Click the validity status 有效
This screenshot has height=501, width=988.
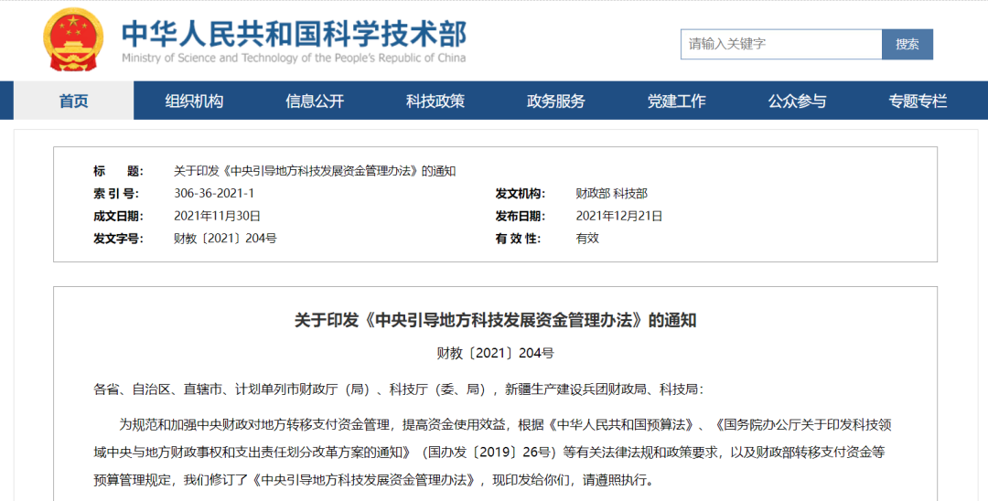pyautogui.click(x=587, y=239)
